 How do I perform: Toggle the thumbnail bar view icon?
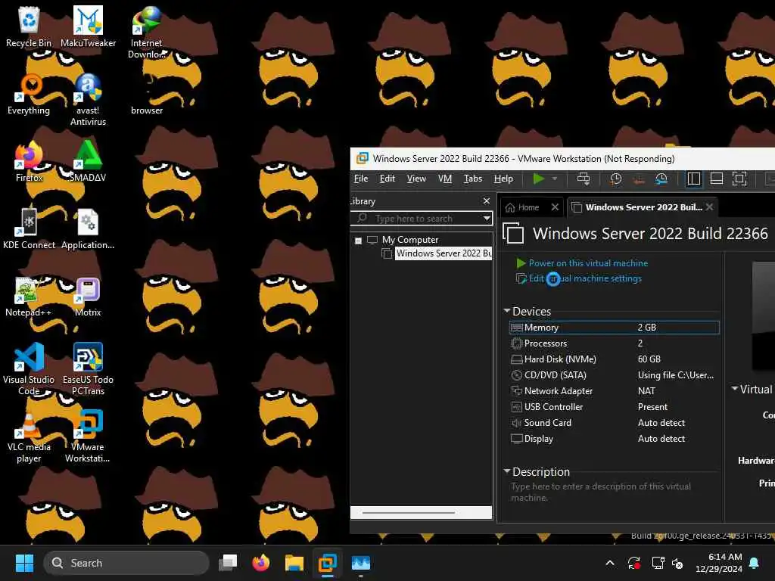[x=716, y=179]
